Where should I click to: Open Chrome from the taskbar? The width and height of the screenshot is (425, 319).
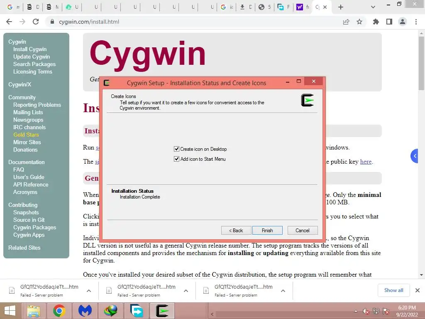[x=59, y=311]
